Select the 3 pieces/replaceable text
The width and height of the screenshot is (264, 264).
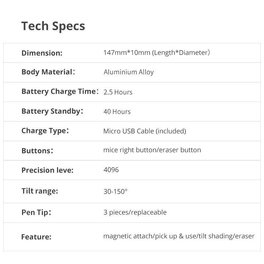tap(135, 212)
